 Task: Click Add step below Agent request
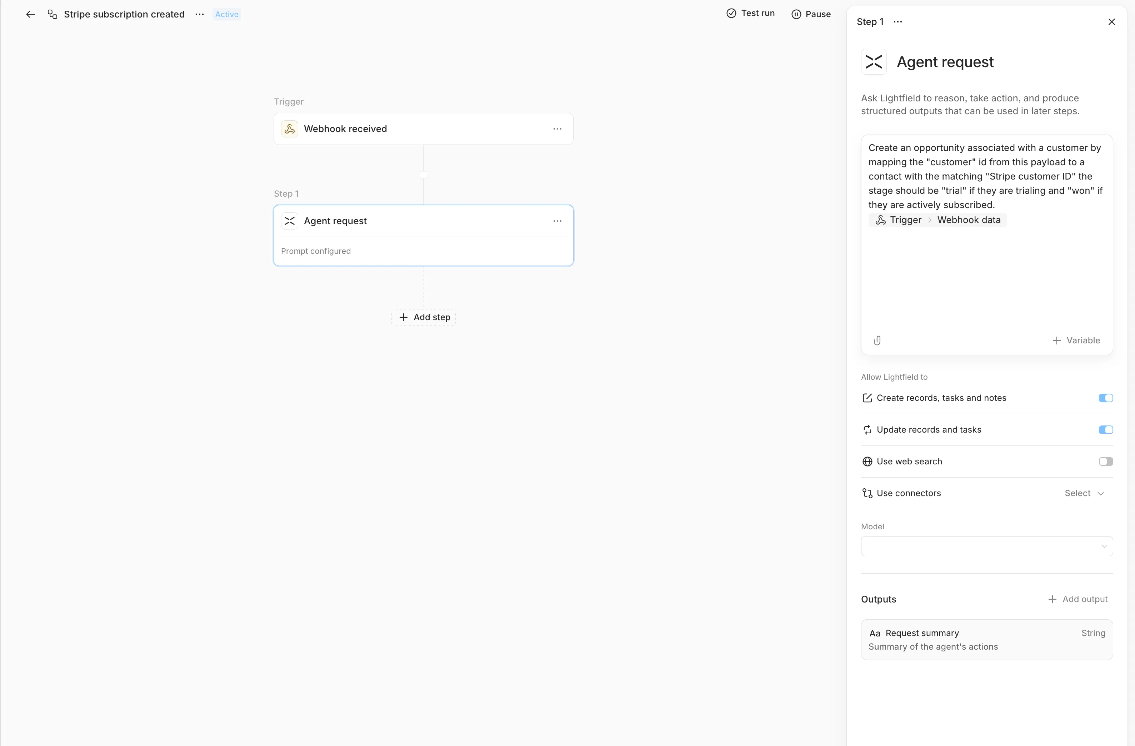[x=424, y=317]
